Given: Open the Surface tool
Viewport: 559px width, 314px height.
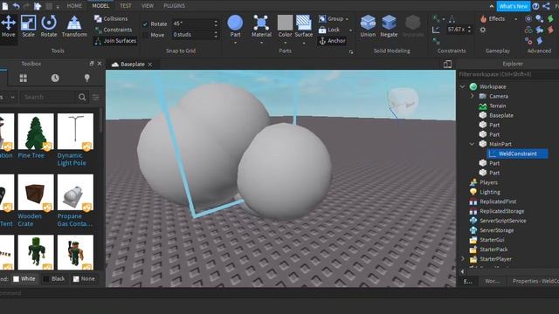Looking at the screenshot, I should click(304, 25).
